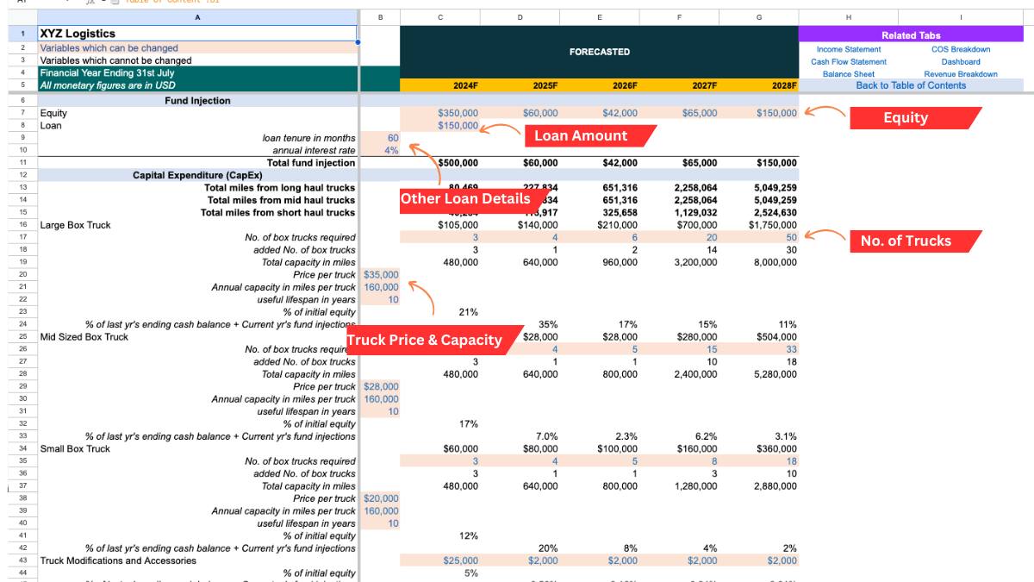This screenshot has height=582, width=1034.
Task: Select the 21% of initial equity cell
Action: coord(440,312)
